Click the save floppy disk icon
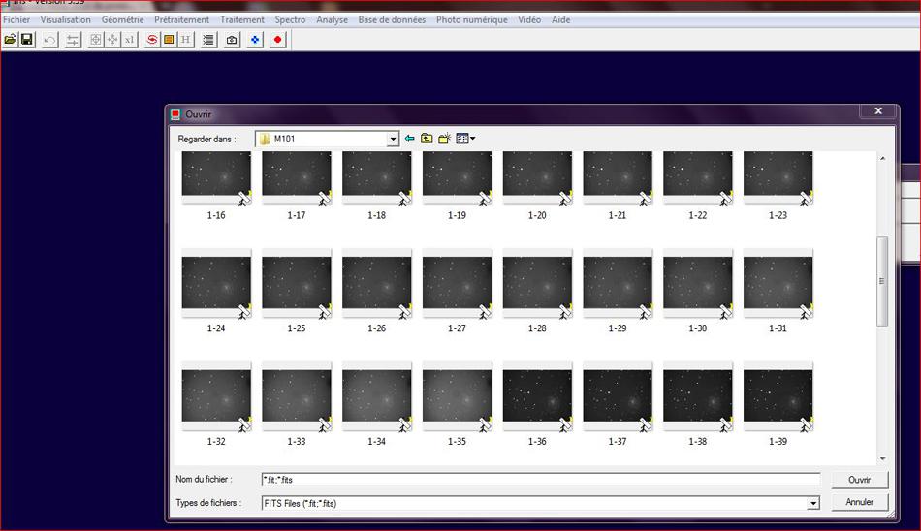921x531 pixels. click(x=27, y=40)
